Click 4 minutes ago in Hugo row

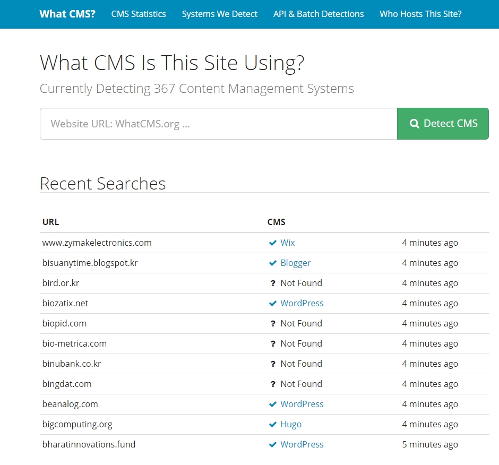pyautogui.click(x=430, y=424)
